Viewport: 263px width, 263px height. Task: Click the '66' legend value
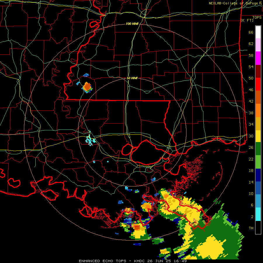[x=251, y=32]
